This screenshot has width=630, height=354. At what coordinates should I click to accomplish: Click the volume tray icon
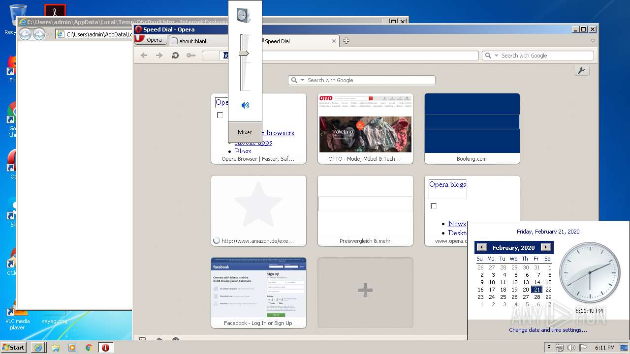[x=571, y=348]
